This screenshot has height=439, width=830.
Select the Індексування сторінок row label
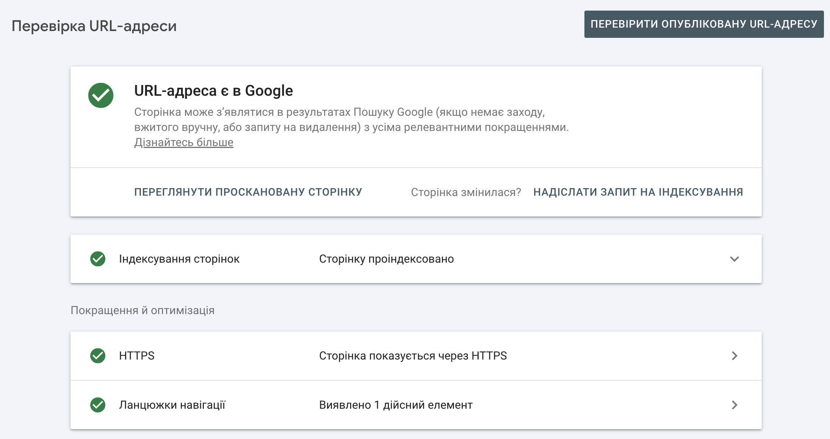click(x=179, y=259)
